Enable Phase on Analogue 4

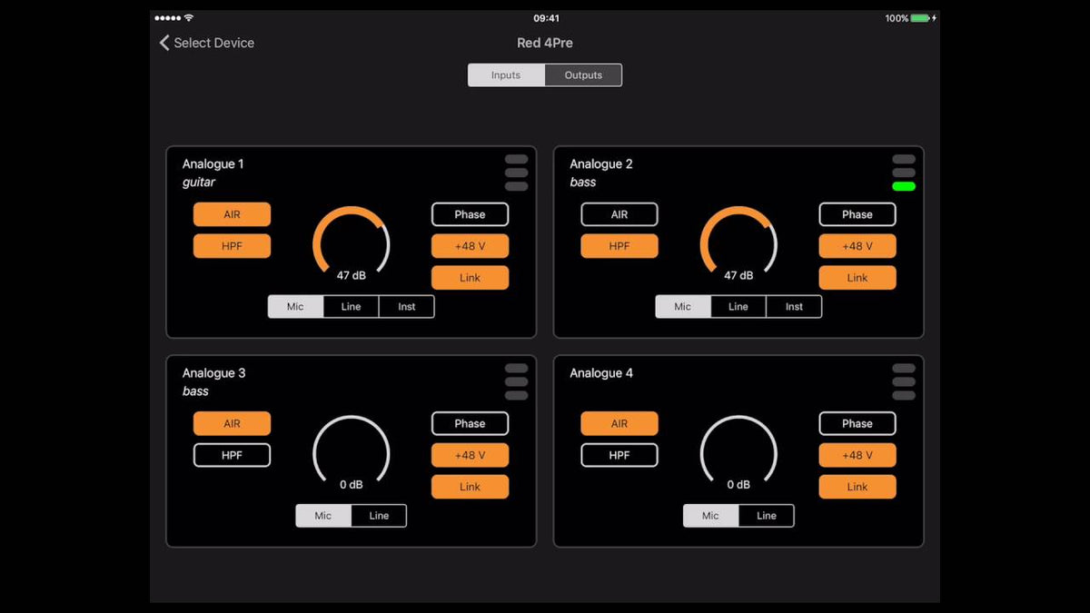click(857, 423)
